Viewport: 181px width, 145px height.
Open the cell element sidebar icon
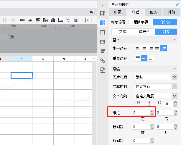[x=103, y=13]
